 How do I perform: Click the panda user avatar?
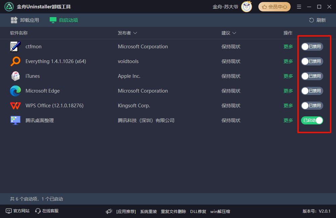click(246, 7)
